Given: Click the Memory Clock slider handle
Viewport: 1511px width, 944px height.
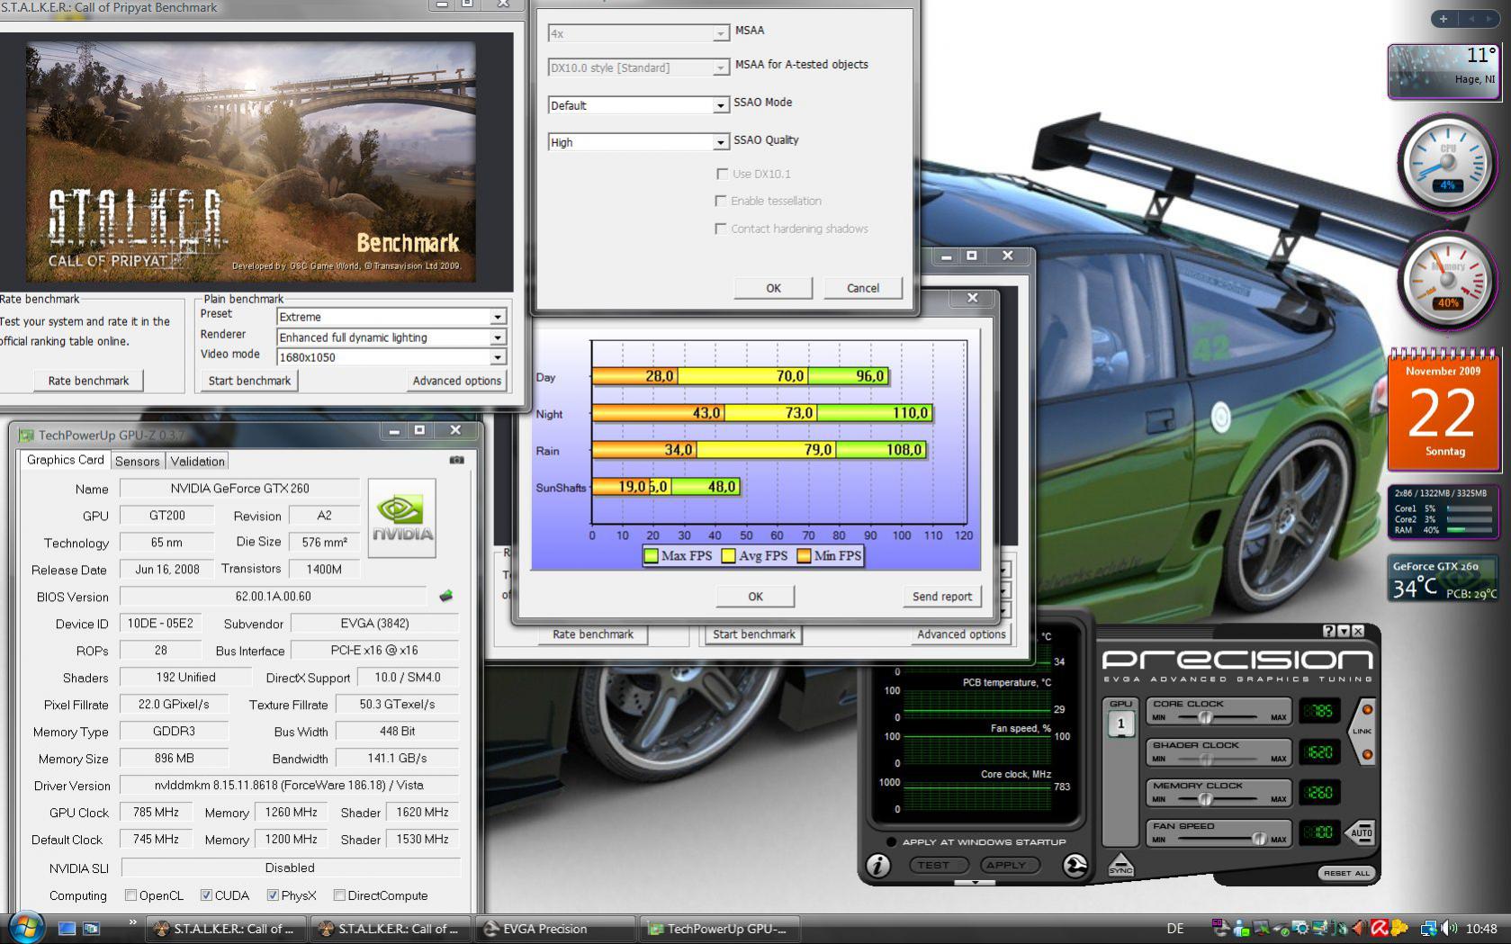Looking at the screenshot, I should pos(1205,799).
